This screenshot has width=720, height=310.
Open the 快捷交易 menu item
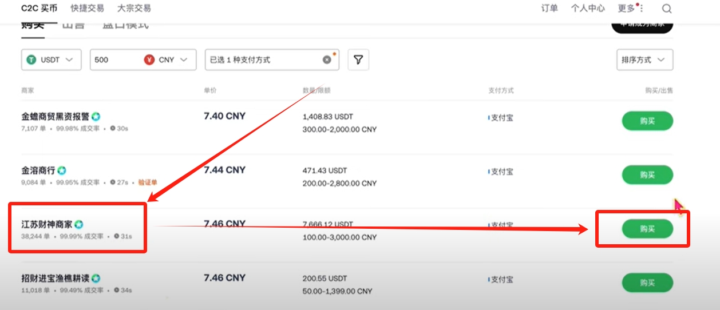(x=87, y=9)
